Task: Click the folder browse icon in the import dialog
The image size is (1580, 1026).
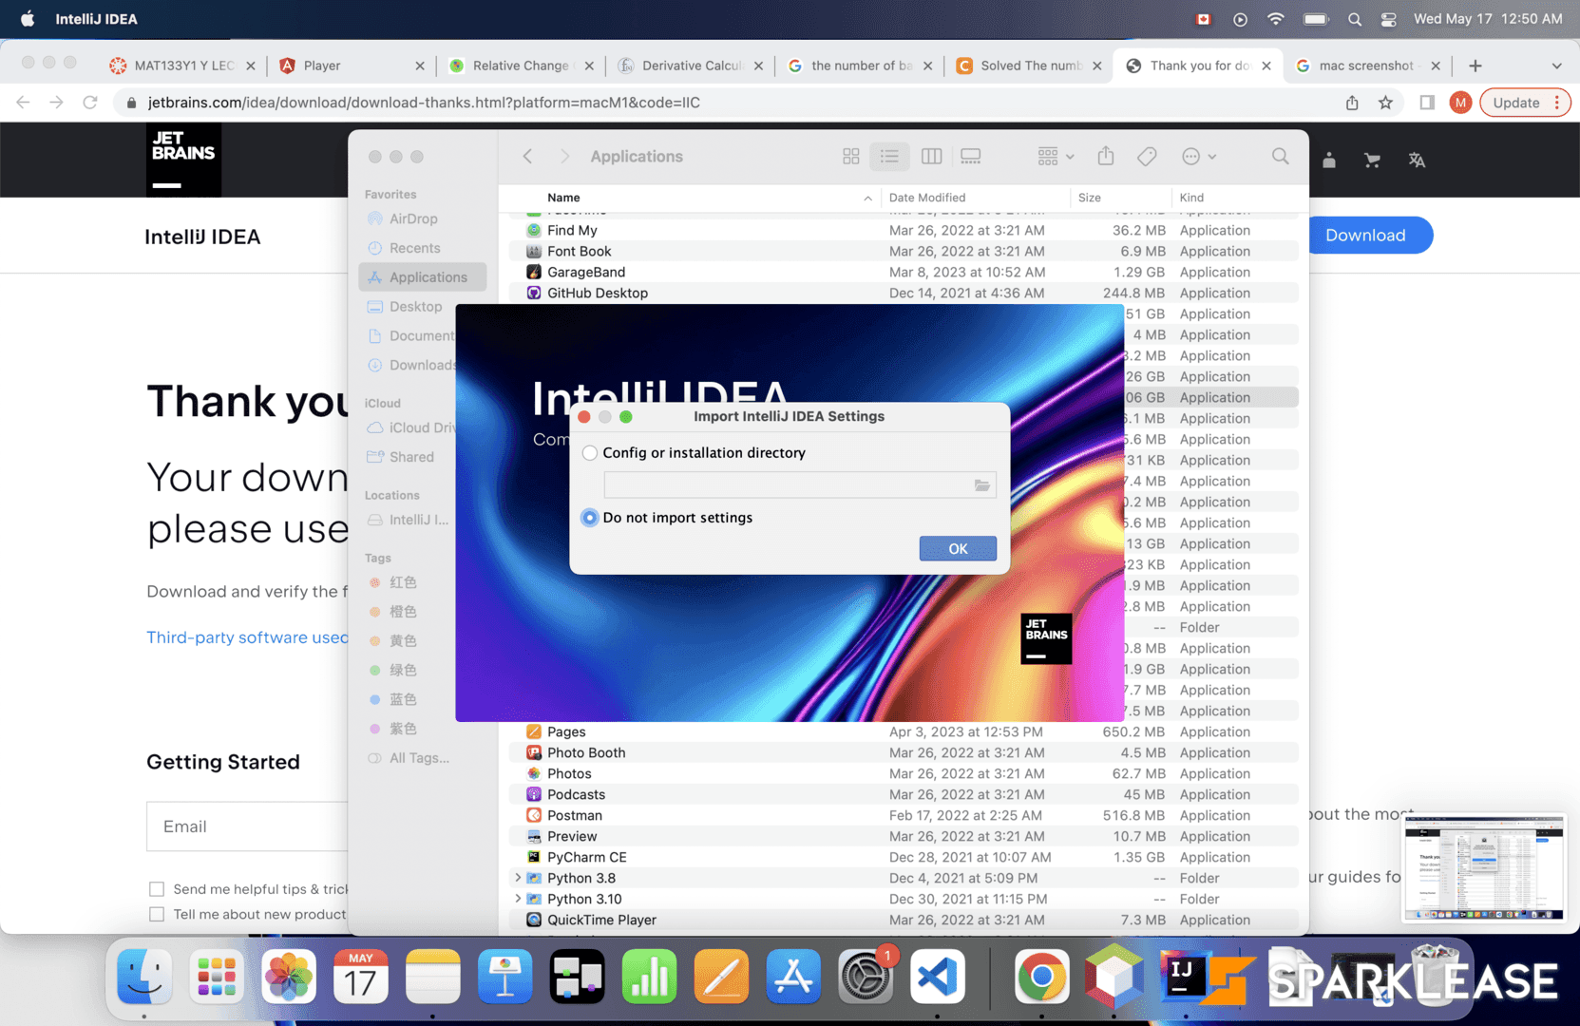Action: tap(981, 485)
